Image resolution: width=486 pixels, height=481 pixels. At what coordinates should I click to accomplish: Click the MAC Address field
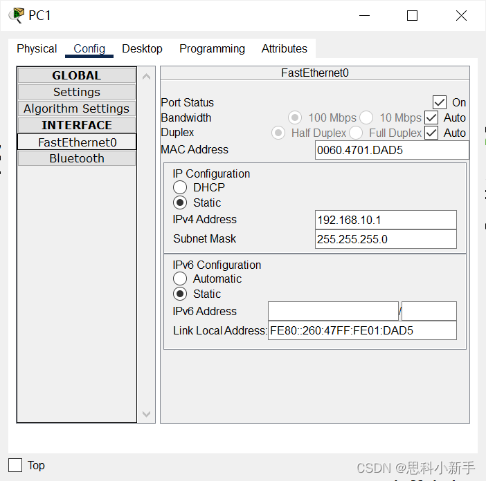point(392,150)
